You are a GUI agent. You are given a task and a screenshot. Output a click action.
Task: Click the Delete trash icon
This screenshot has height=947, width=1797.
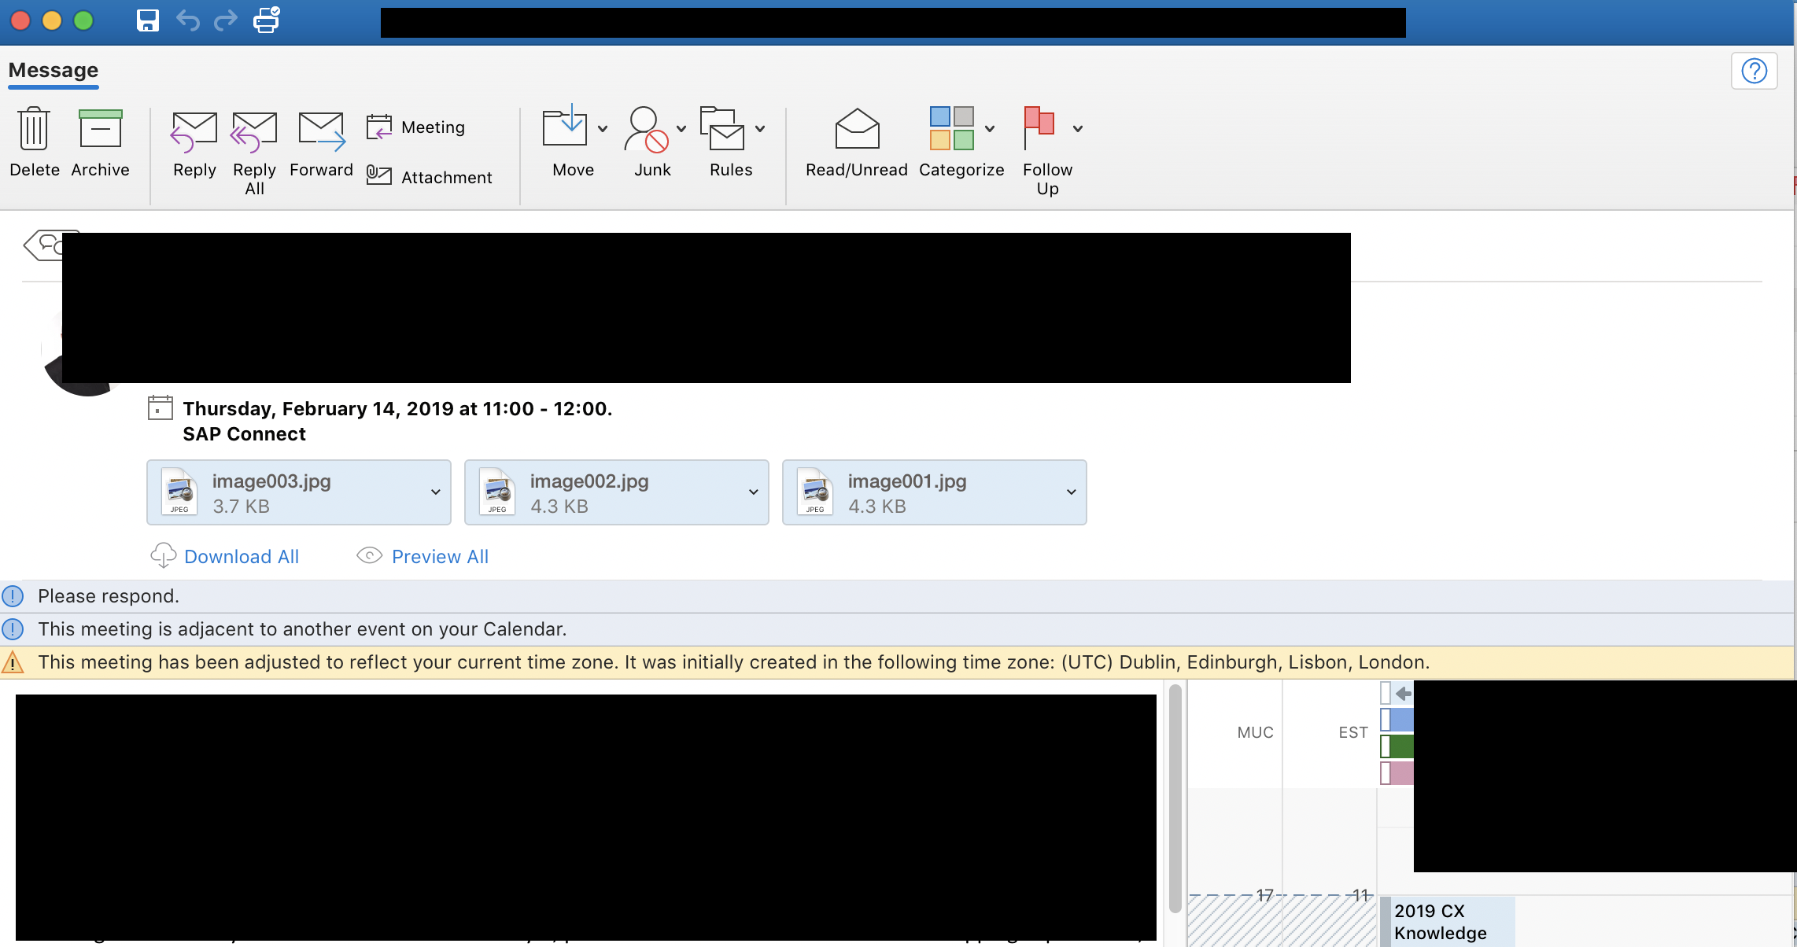(34, 128)
